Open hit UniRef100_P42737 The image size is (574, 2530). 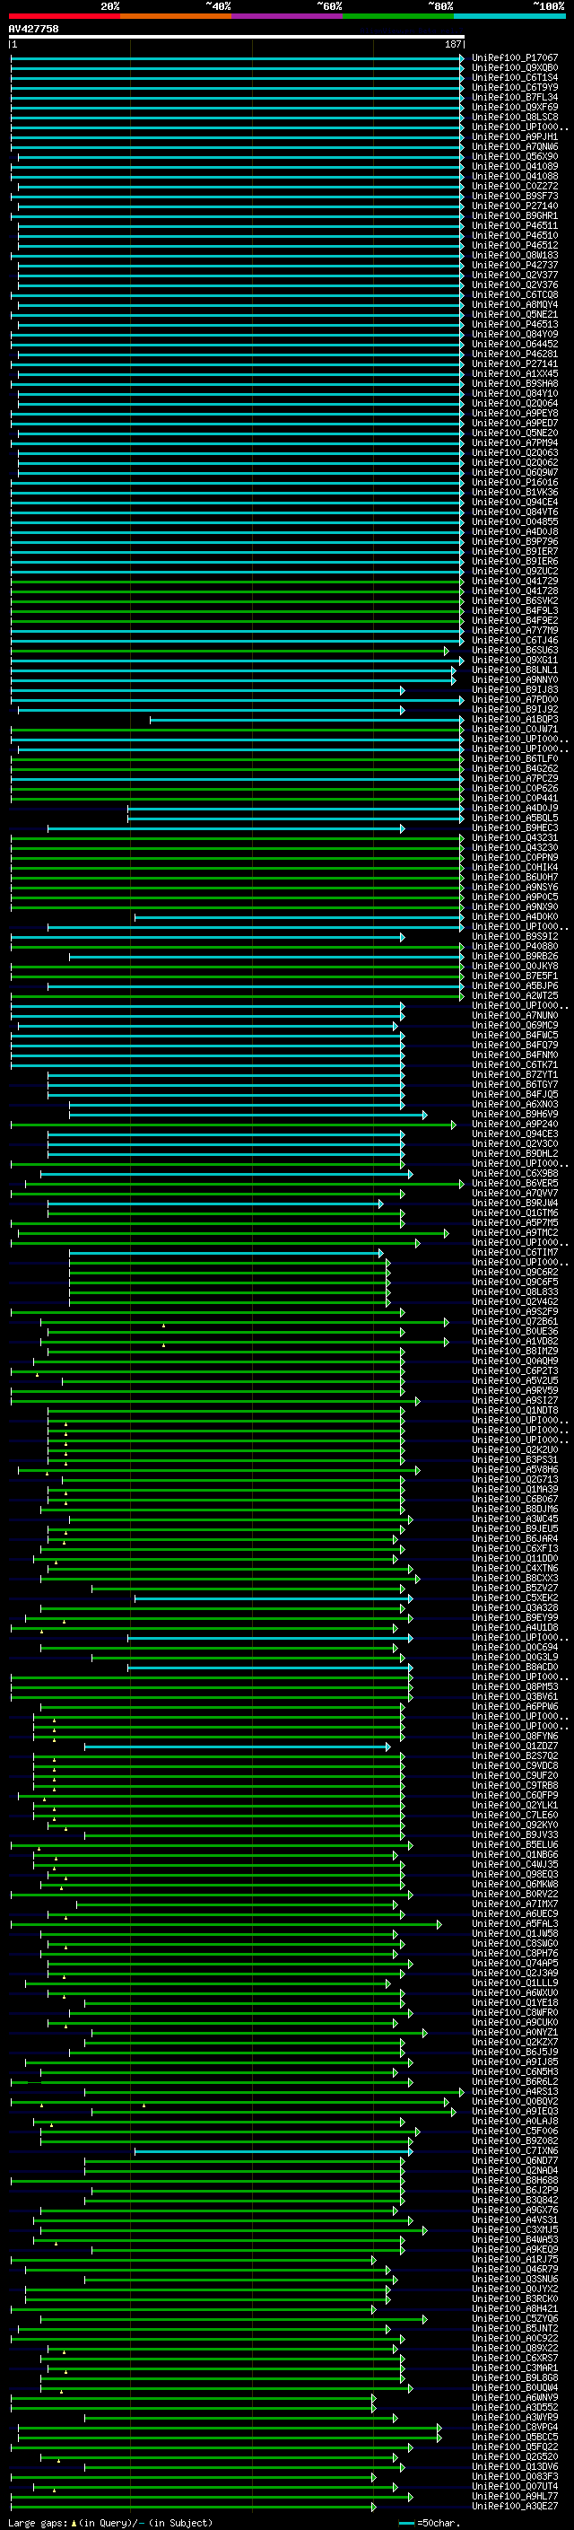point(514,265)
